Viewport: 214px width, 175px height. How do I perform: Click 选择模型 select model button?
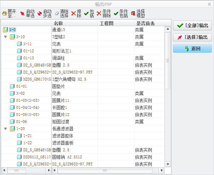pos(138,13)
